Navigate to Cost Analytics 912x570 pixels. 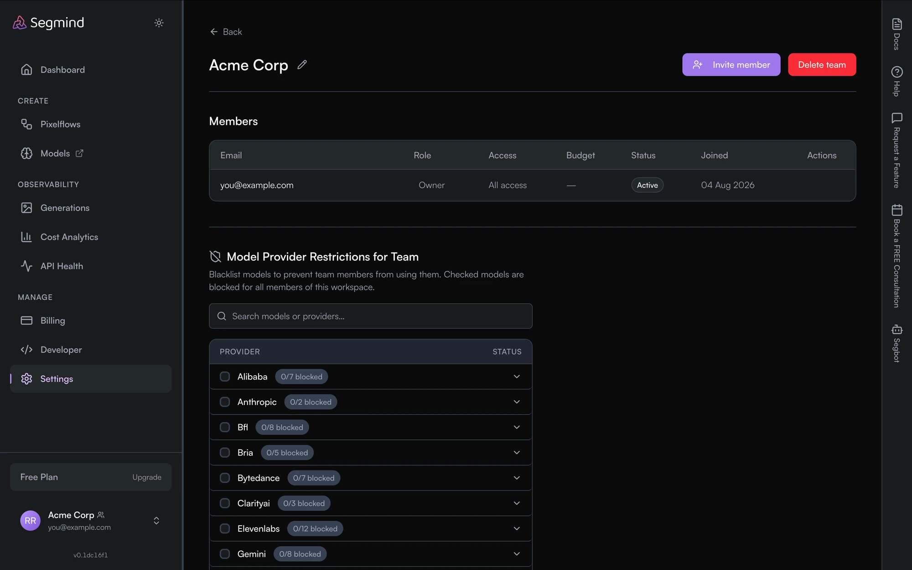click(91, 237)
